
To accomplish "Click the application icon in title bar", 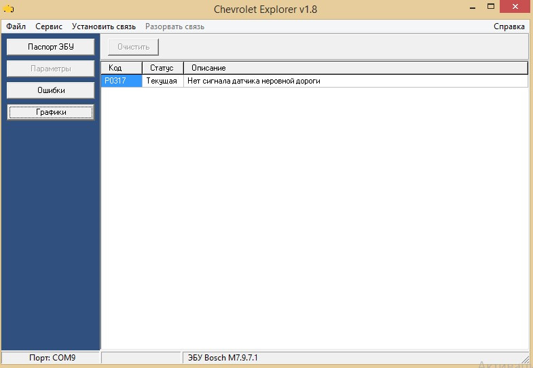I will [9, 9].
